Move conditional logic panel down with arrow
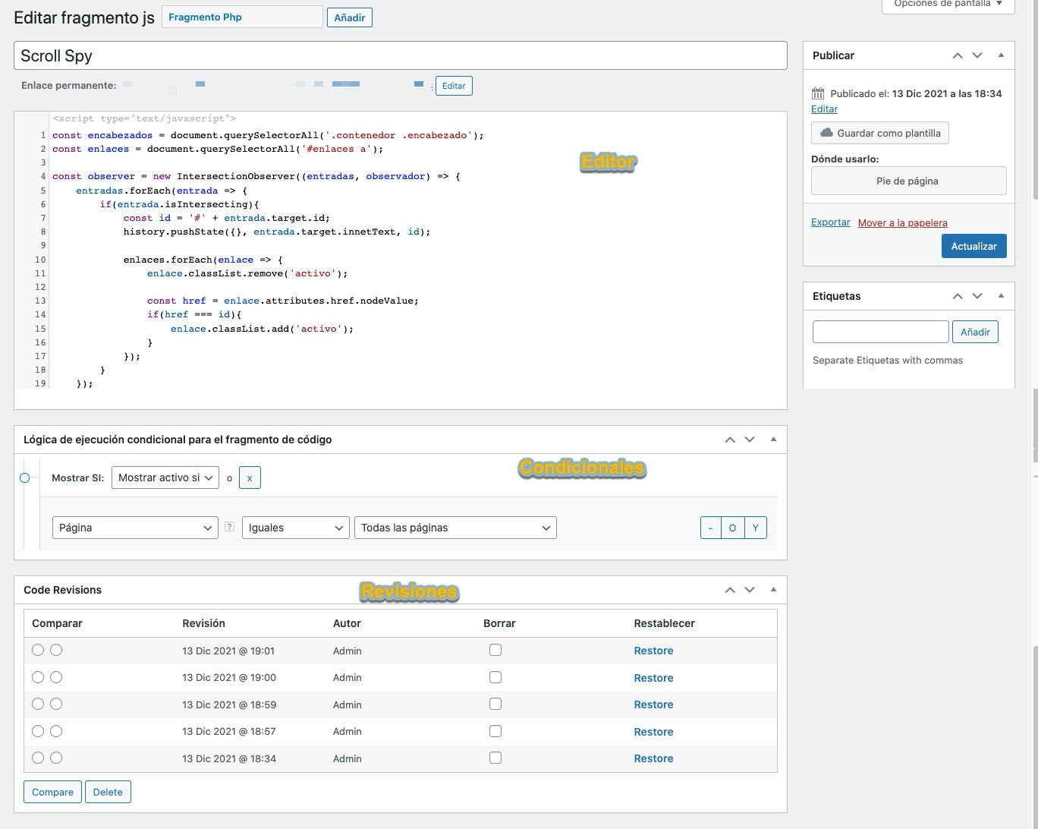This screenshot has height=829, width=1038. click(x=750, y=440)
